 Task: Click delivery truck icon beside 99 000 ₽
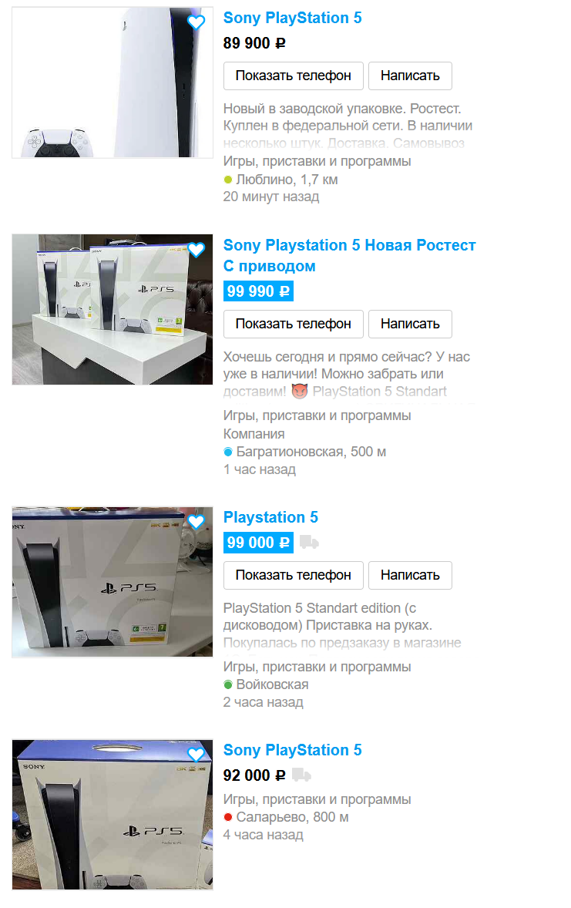coord(309,543)
